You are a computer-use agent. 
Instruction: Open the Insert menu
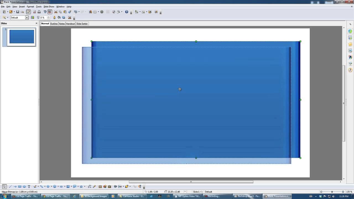click(22, 7)
